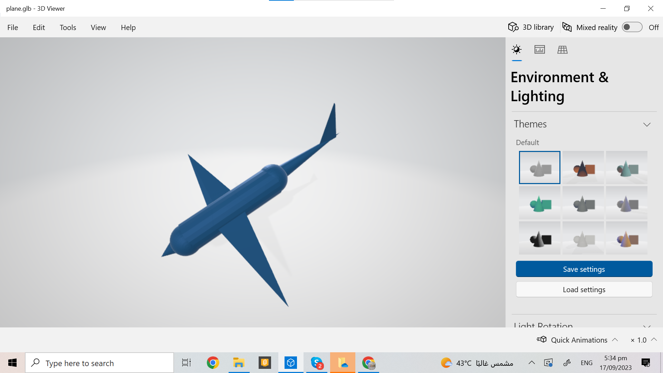Open the Tools menu
This screenshot has height=373, width=663.
coord(68,27)
